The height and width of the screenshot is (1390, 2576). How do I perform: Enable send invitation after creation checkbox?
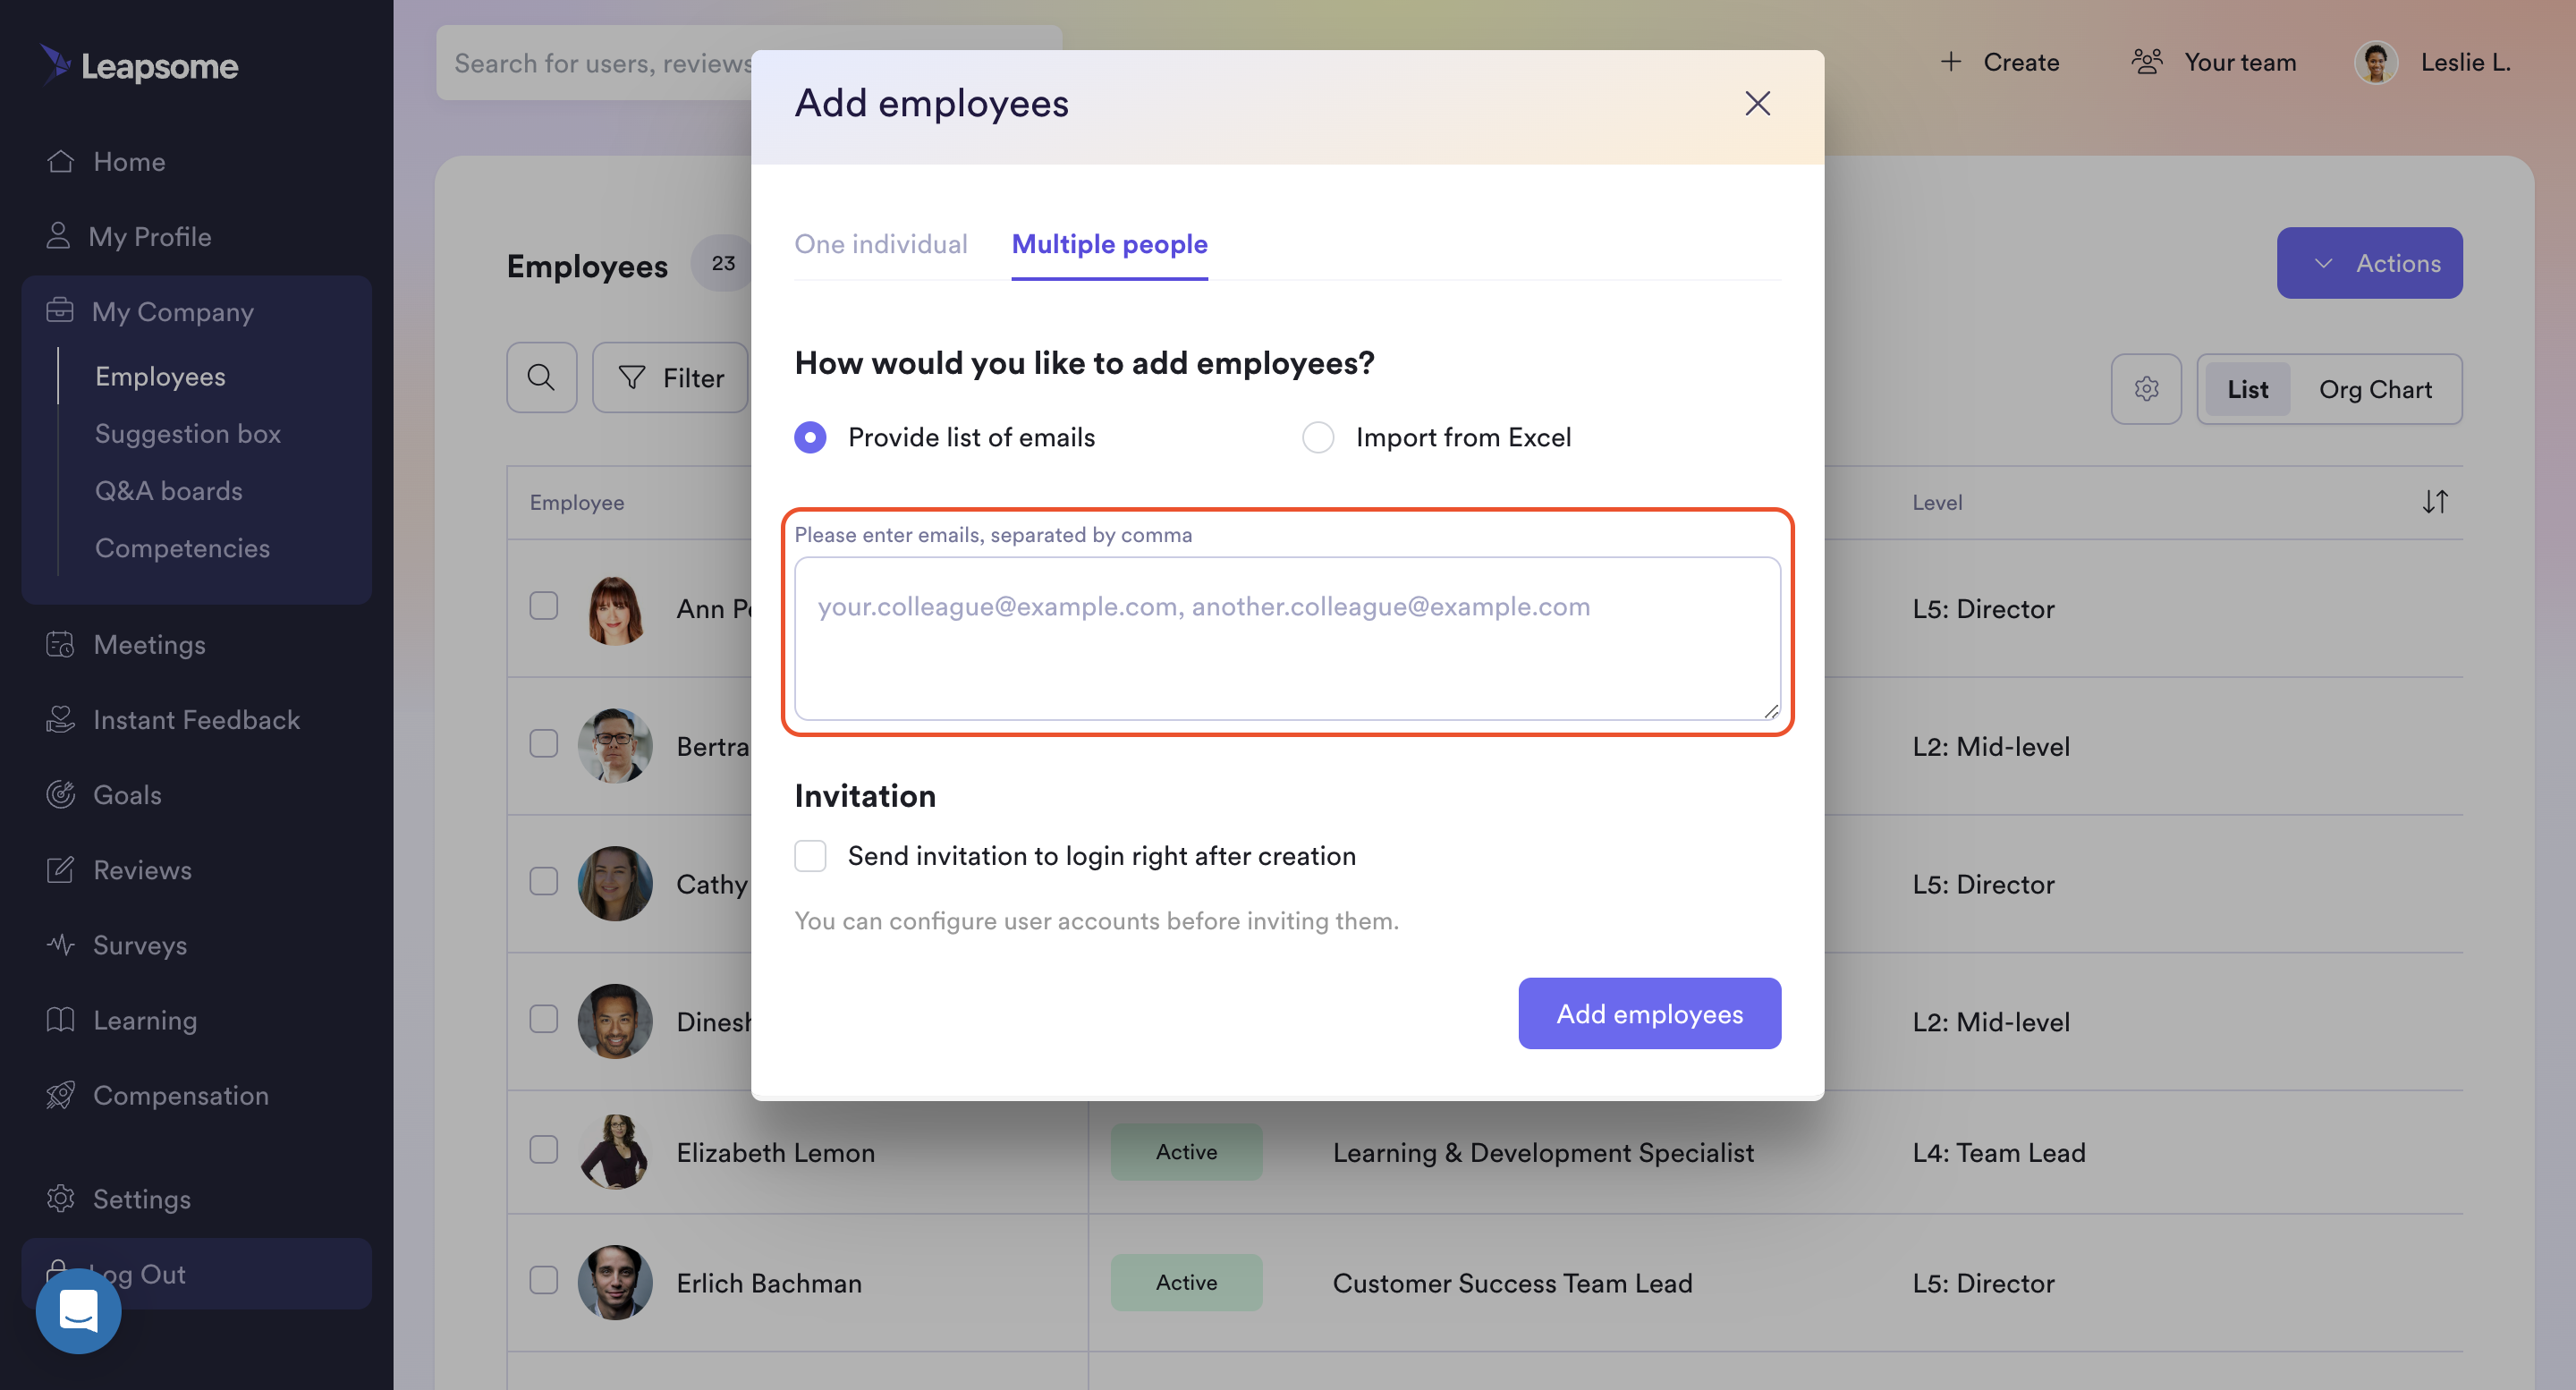[x=810, y=856]
